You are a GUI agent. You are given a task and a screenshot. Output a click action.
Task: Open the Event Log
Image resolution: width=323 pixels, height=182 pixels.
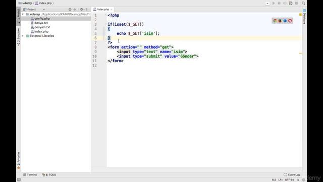(292, 175)
